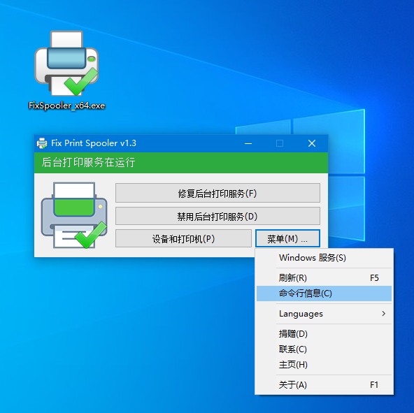414x413 pixels.
Task: Click the large printer status image
Action: point(74,215)
